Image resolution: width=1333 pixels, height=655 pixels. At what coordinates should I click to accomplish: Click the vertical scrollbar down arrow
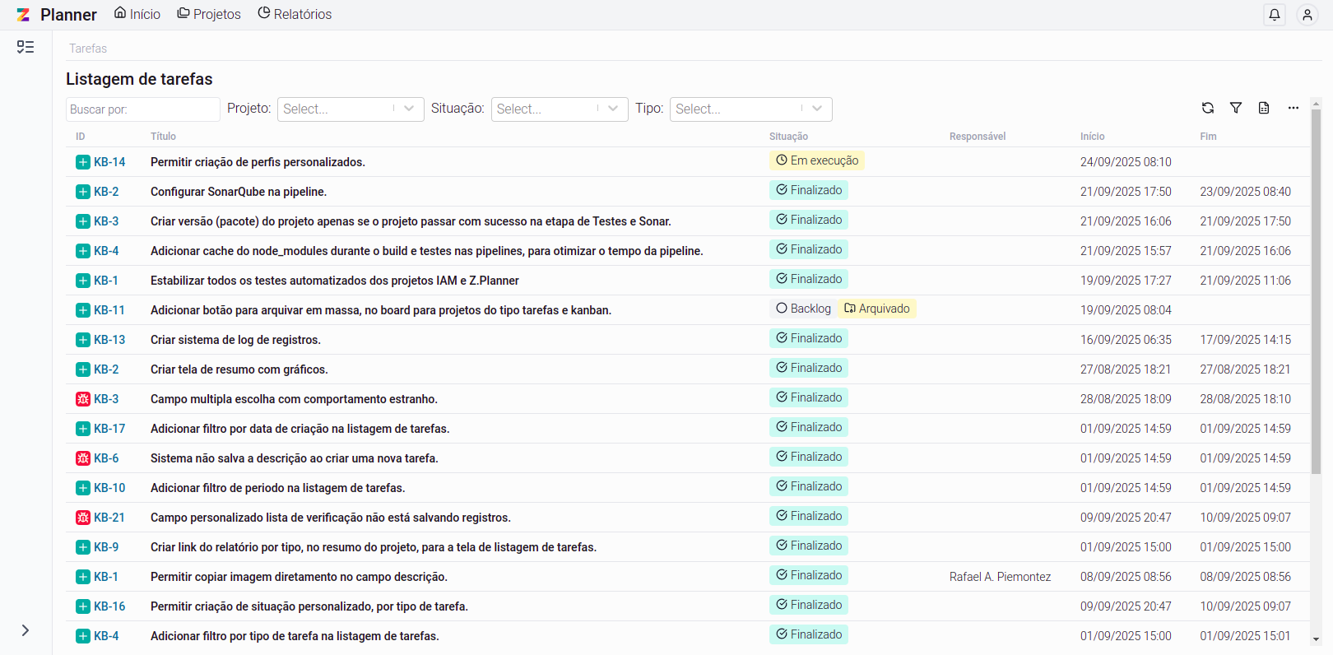[1316, 639]
